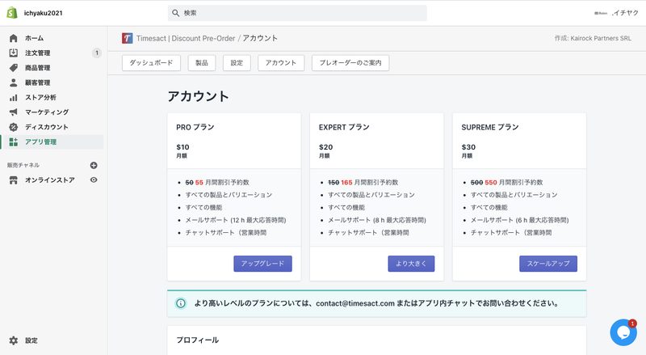Open the chat support bubble
The height and width of the screenshot is (355, 646).
[x=623, y=332]
